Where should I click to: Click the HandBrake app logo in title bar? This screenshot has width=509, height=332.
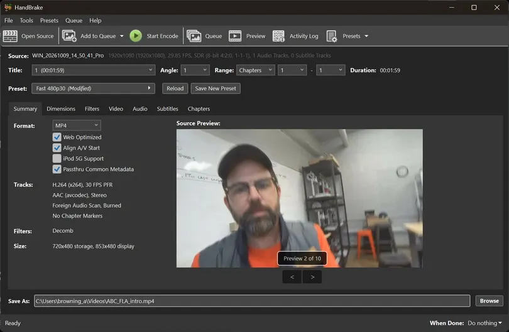point(8,7)
